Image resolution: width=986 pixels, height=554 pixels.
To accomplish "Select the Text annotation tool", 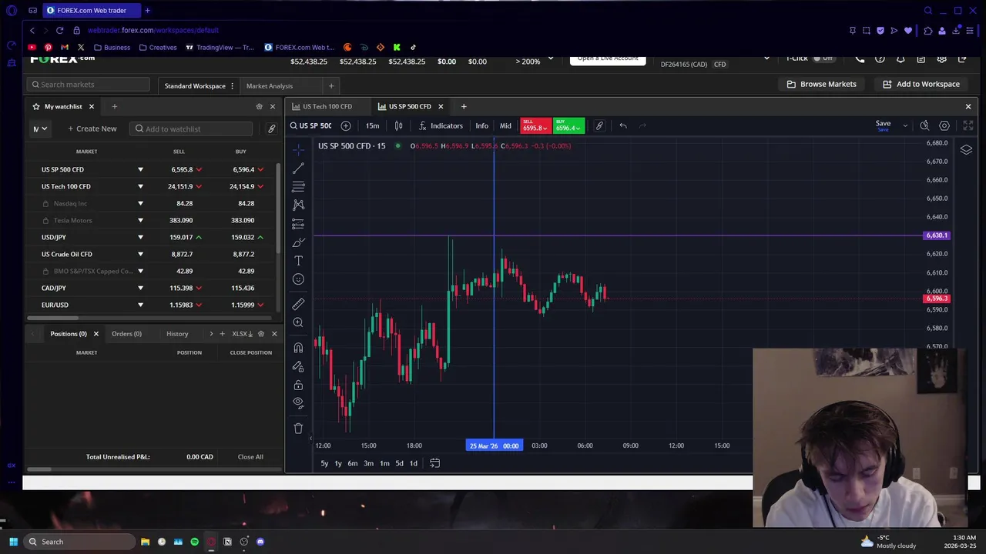I will pos(298,261).
